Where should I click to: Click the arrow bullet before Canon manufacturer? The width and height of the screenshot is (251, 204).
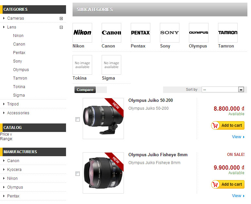4,161
